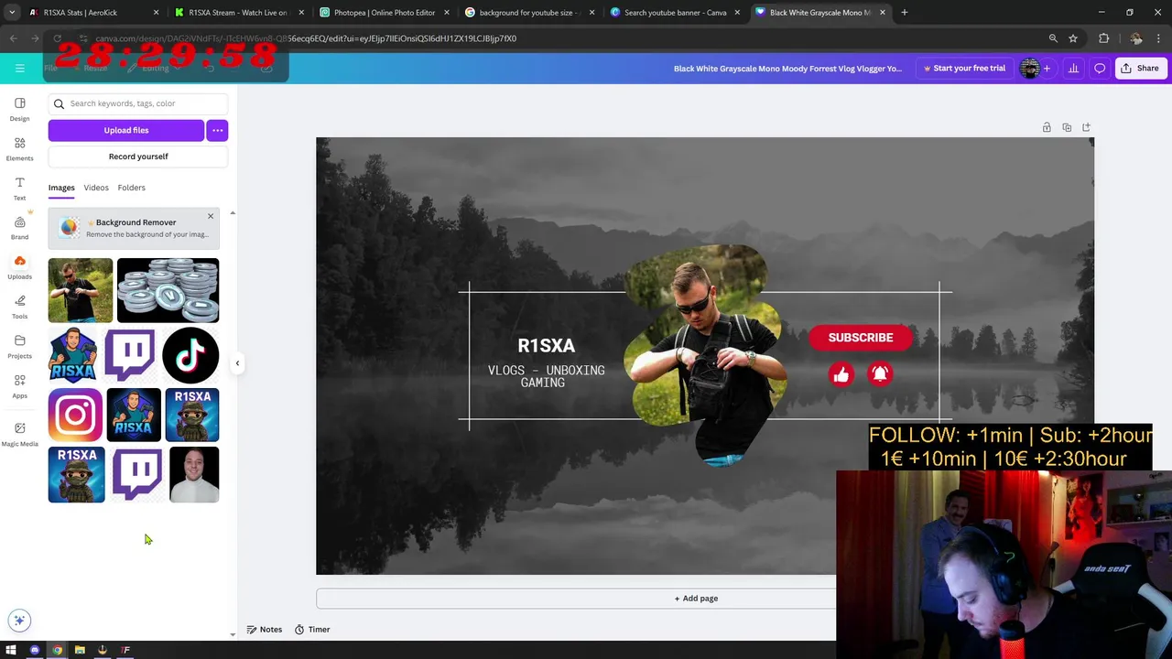Open the Projects panel in sidebar

pos(19,346)
